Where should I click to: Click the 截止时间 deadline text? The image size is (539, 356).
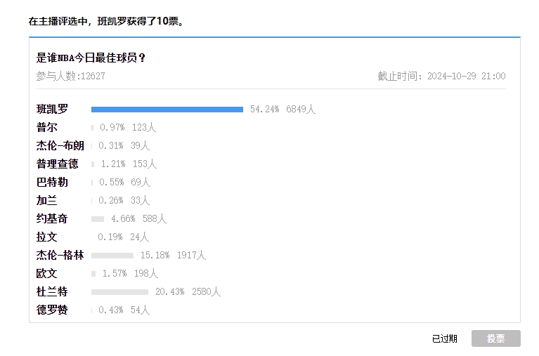441,77
